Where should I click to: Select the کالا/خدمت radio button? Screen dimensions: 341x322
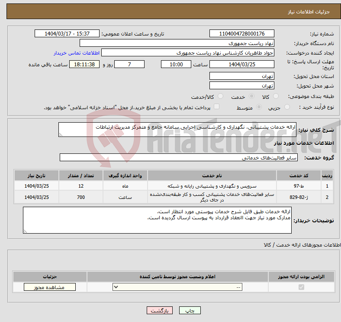point(221,96)
